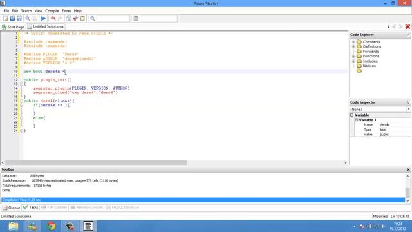Select the Untitled Script.sma tab
The width and height of the screenshot is (412, 232).
[x=46, y=26]
